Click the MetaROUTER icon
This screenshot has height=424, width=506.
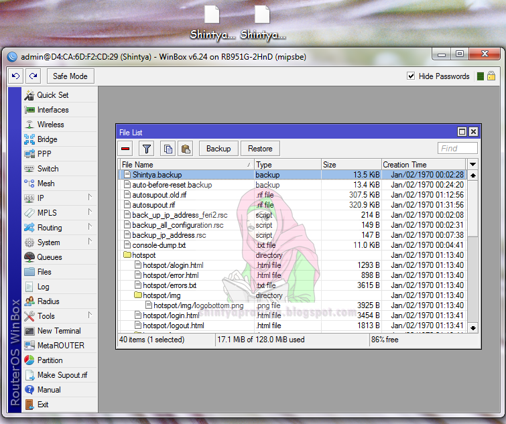click(29, 346)
